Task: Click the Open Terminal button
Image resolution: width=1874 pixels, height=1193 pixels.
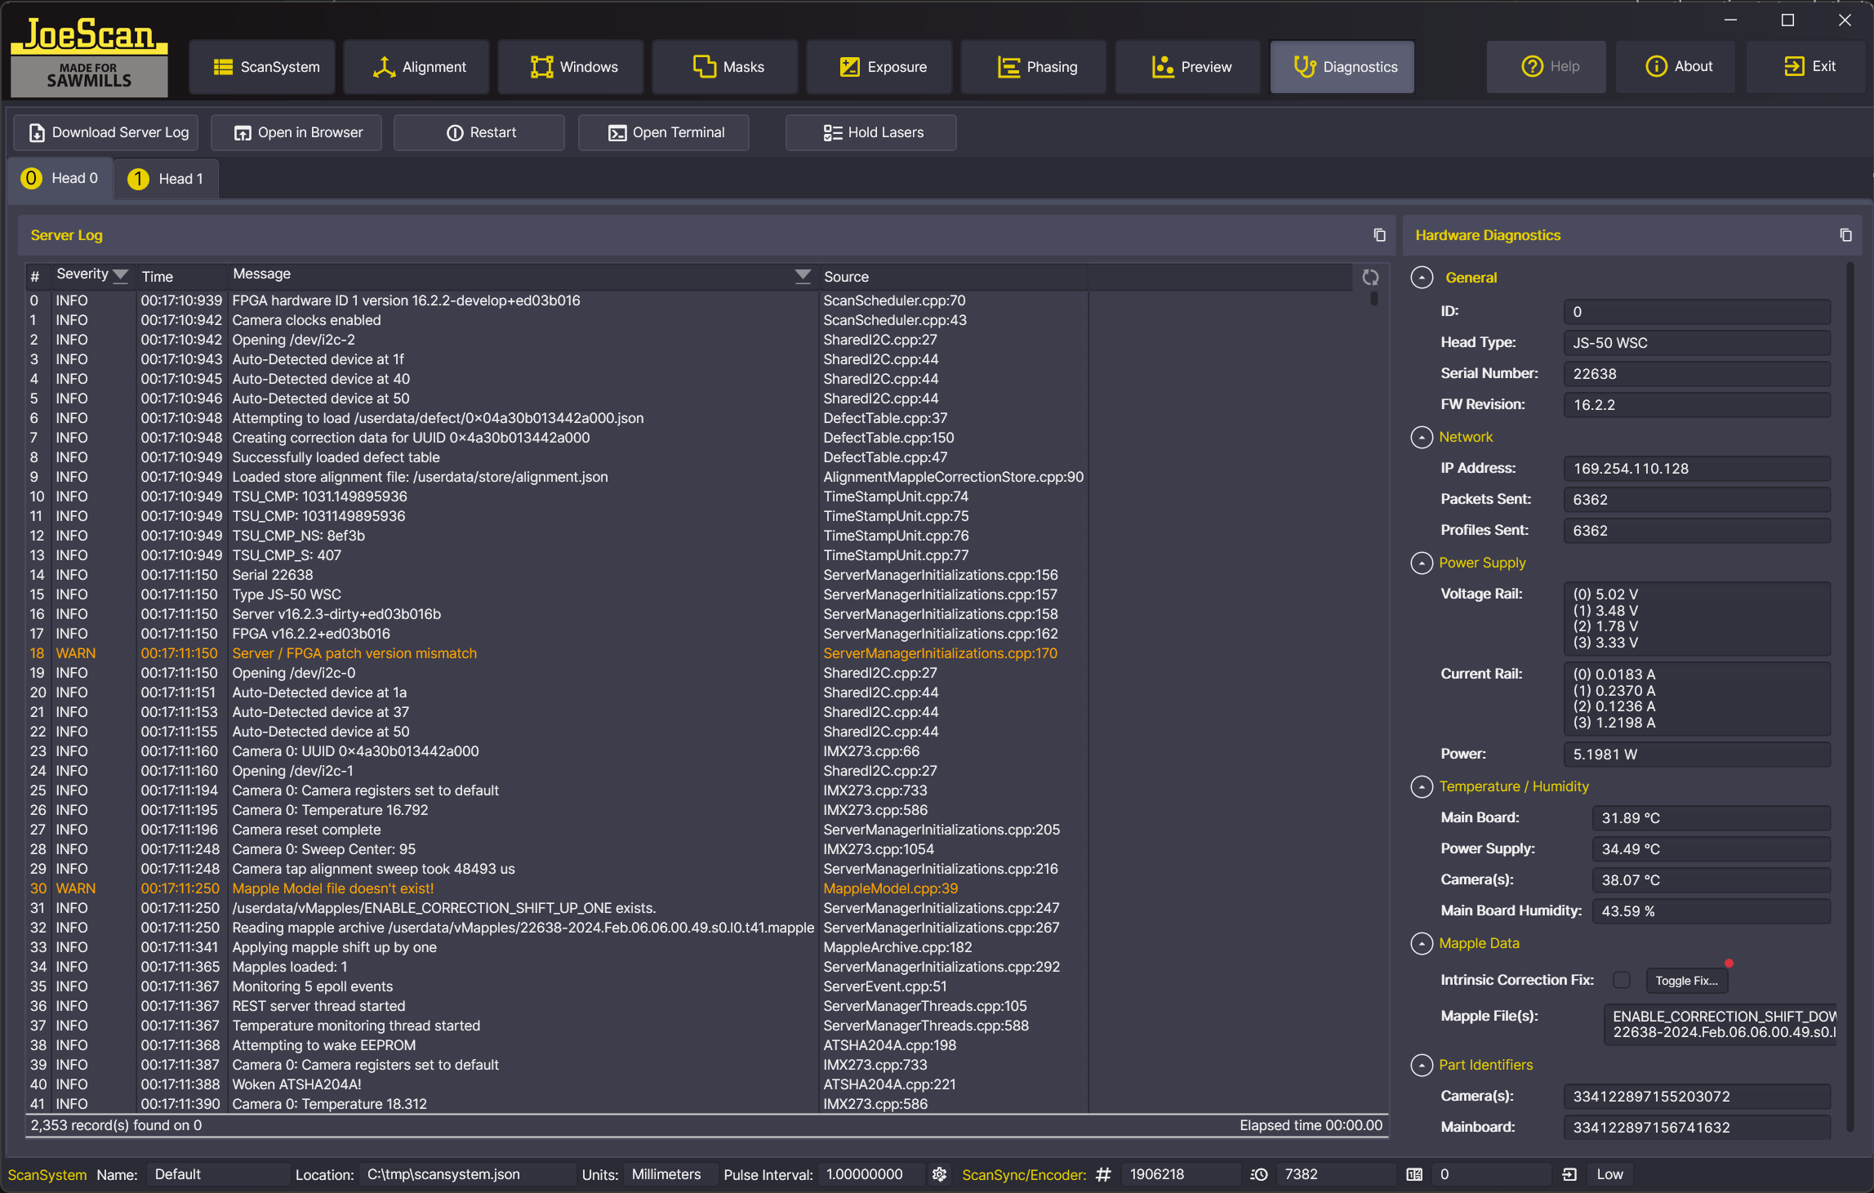Action: click(664, 132)
